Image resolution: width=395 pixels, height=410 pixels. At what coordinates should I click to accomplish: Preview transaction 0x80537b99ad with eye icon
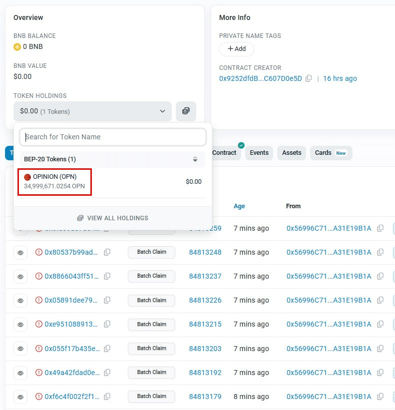coord(20,253)
